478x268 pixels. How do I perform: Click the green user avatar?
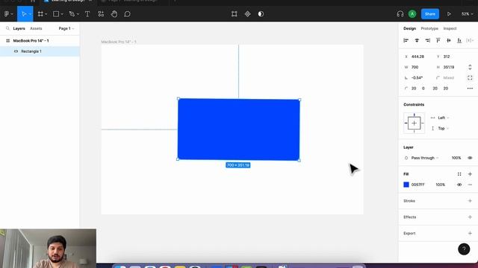point(412,14)
